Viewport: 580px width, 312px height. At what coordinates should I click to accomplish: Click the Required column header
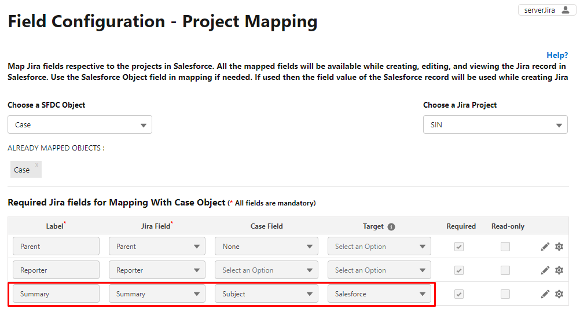tap(461, 226)
